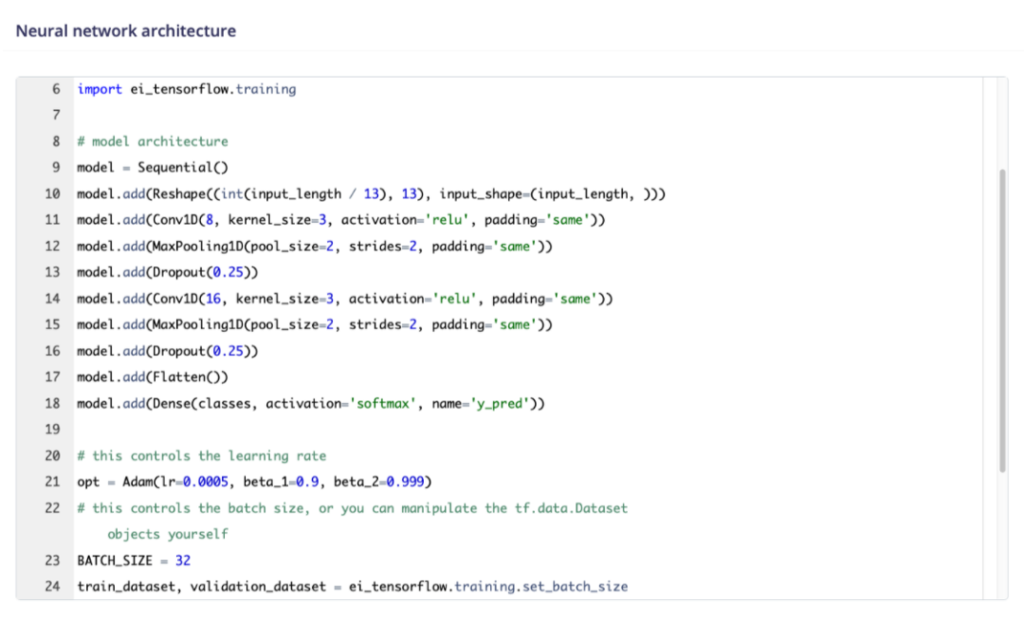Image resolution: width=1024 pixels, height=623 pixels.
Task: Click the '# model architecture' comment
Action: (x=153, y=141)
